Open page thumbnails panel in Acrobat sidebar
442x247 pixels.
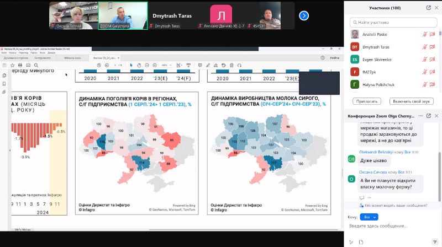tap(4, 76)
